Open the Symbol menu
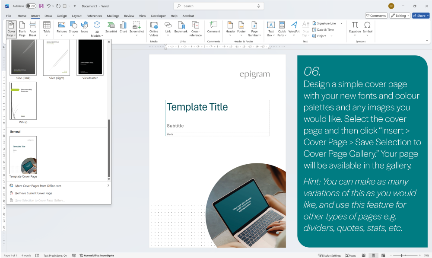The width and height of the screenshot is (432, 258). point(367,29)
